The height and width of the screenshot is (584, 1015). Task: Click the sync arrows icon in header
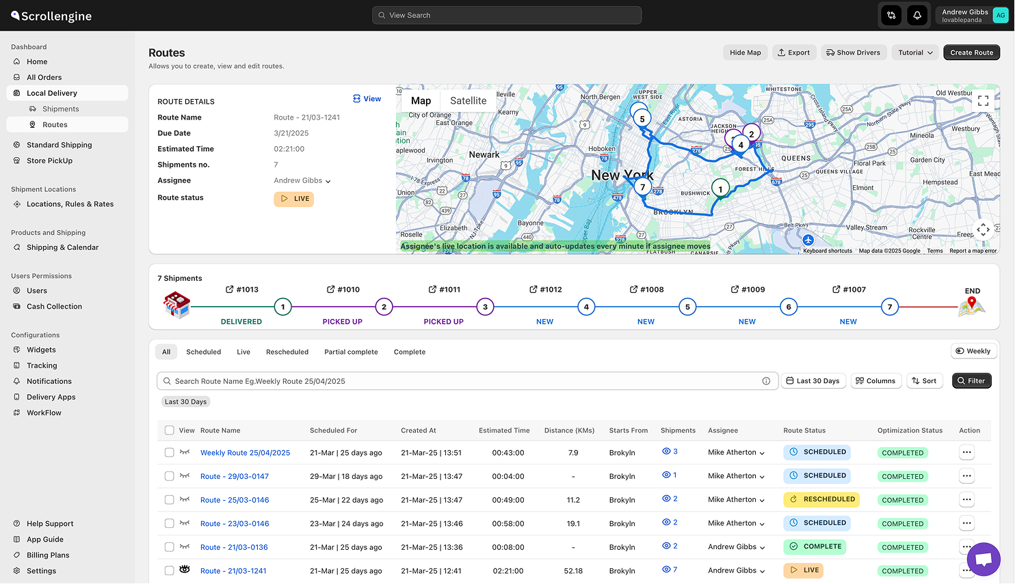coord(891,15)
